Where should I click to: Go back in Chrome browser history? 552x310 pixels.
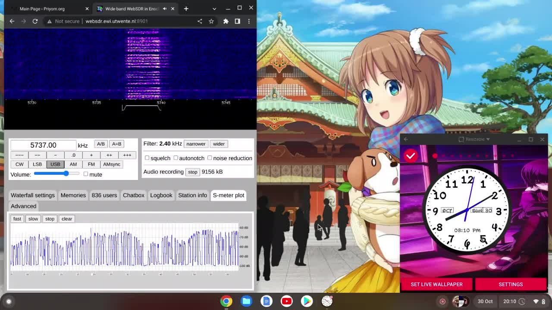pos(12,21)
